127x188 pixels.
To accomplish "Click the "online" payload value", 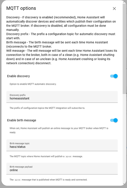I will tap(14, 170).
